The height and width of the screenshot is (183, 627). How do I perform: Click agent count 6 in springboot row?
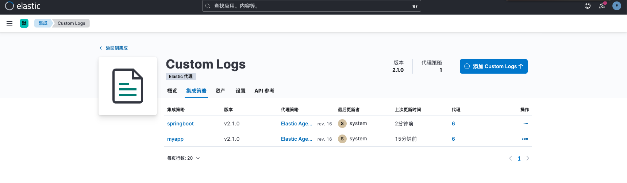(x=453, y=124)
